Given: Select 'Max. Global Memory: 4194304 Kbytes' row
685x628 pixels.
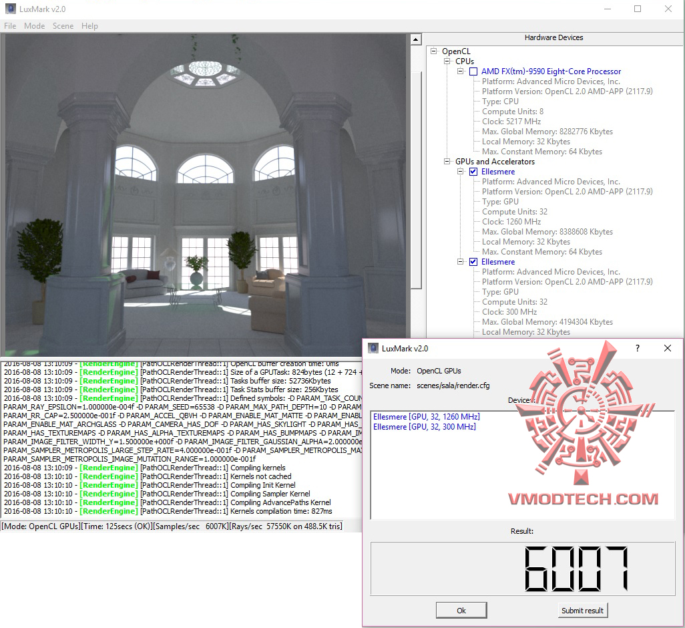Looking at the screenshot, I should (547, 322).
